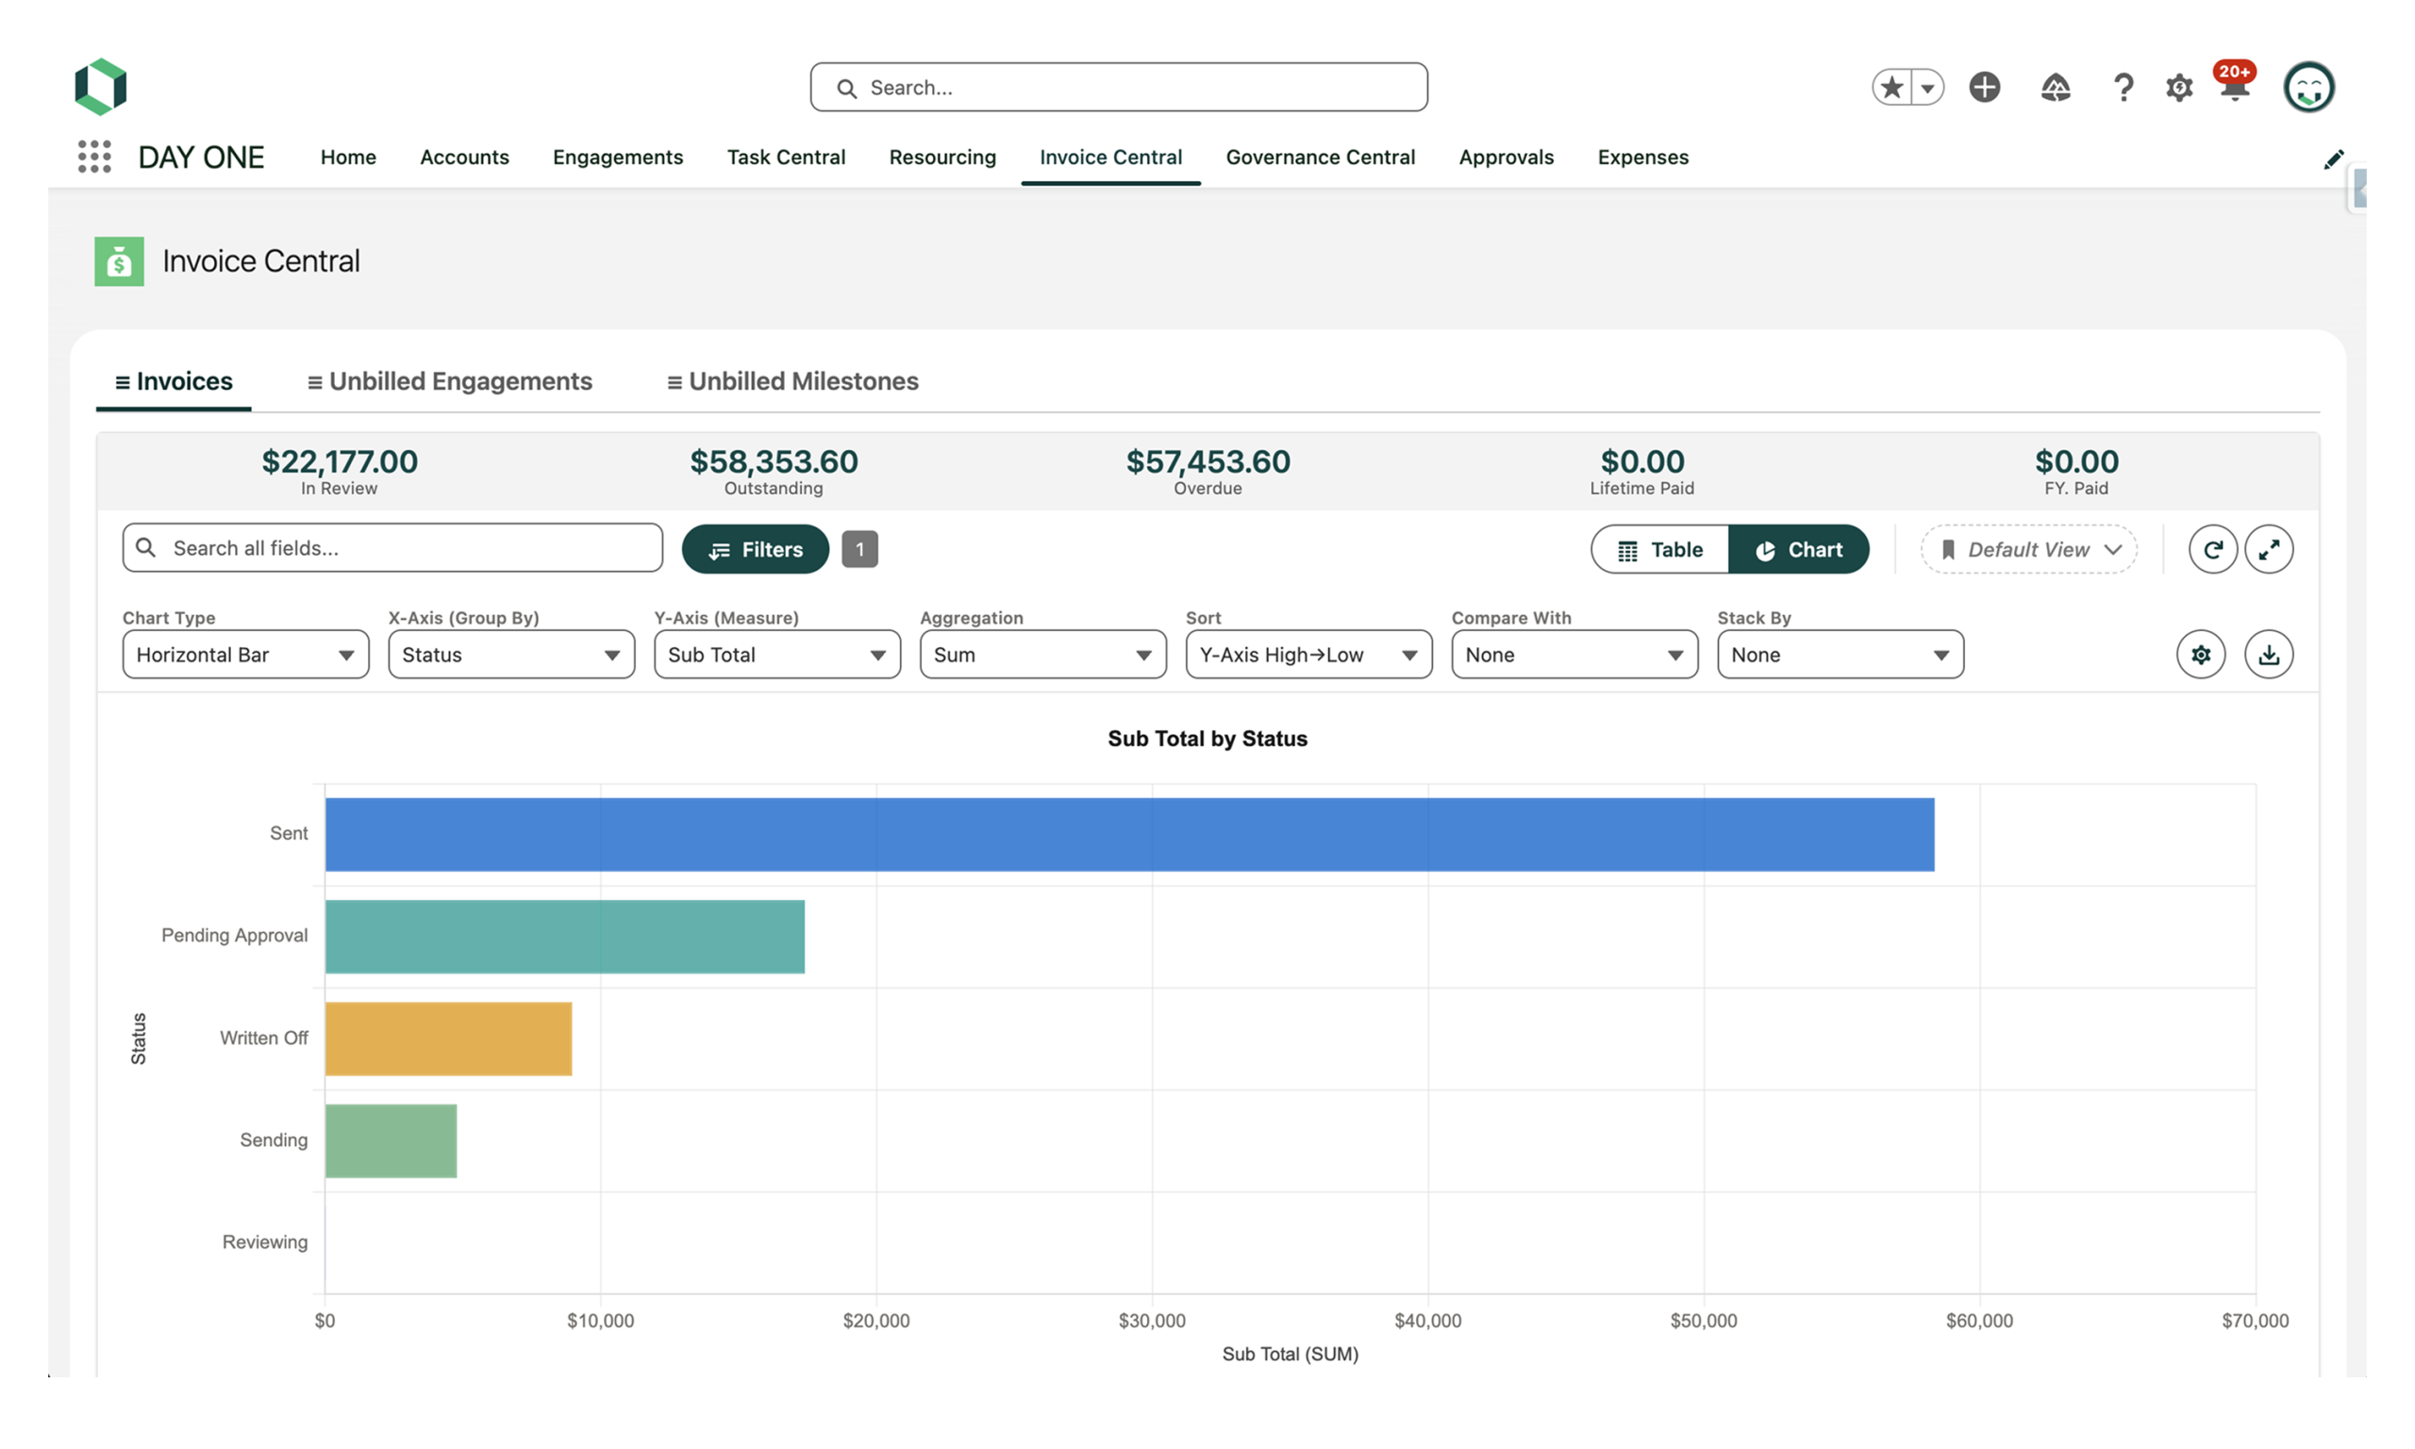
Task: Open chart settings gear icon
Action: point(2200,654)
